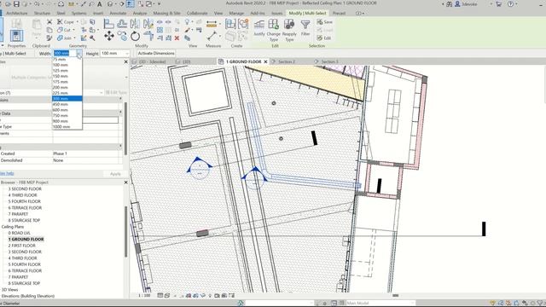Click Save selection in Selection panel
This screenshot has width=546, height=307.
(x=324, y=22)
